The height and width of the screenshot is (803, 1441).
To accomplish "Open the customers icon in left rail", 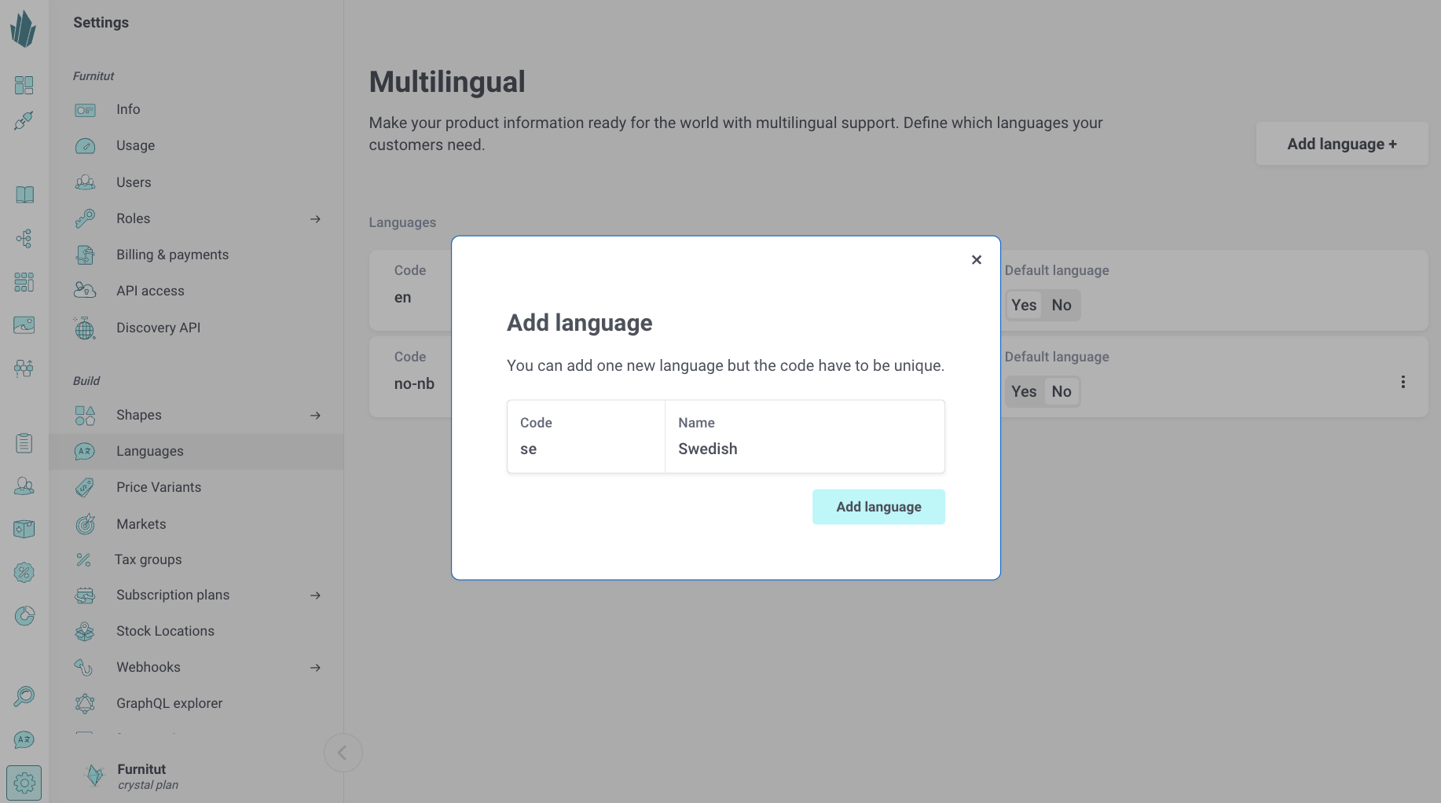I will [24, 486].
